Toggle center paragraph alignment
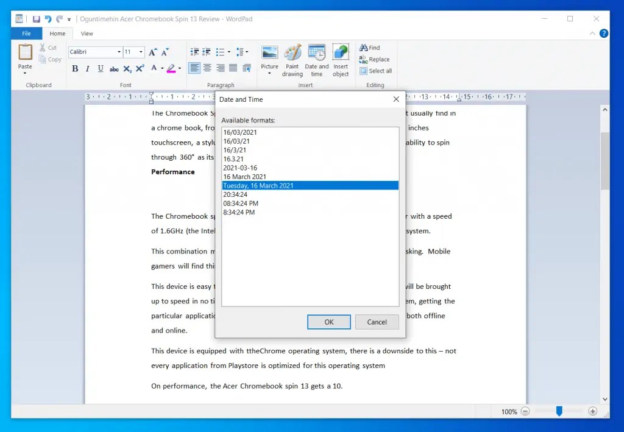Image resolution: width=624 pixels, height=432 pixels. click(x=207, y=68)
